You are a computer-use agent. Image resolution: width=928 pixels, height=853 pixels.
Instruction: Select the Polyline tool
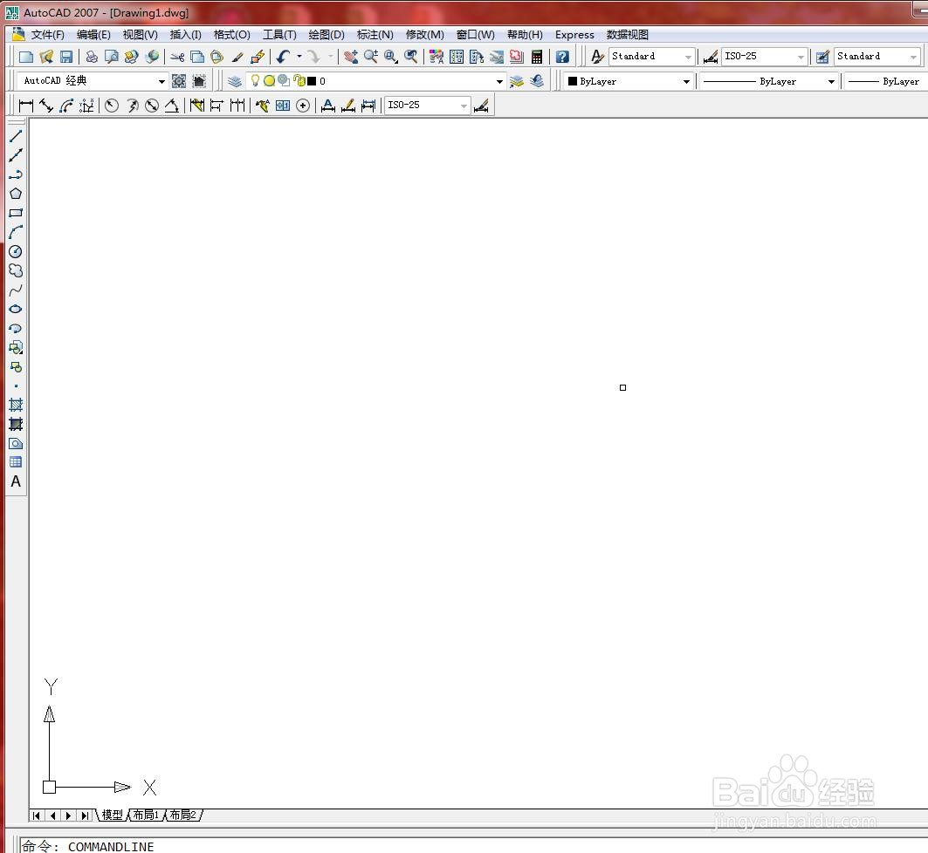coord(16,174)
